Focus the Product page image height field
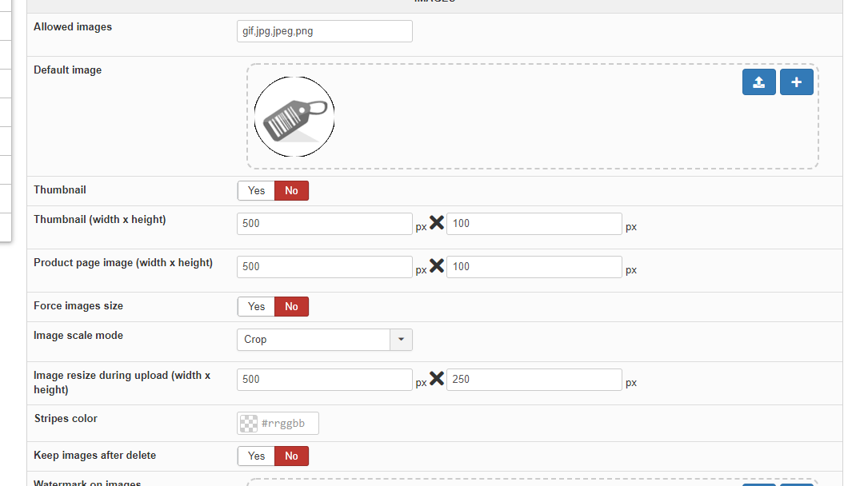 tap(534, 267)
